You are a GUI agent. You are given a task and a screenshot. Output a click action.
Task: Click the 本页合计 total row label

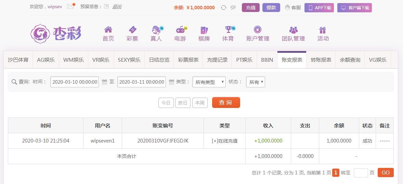point(127,156)
